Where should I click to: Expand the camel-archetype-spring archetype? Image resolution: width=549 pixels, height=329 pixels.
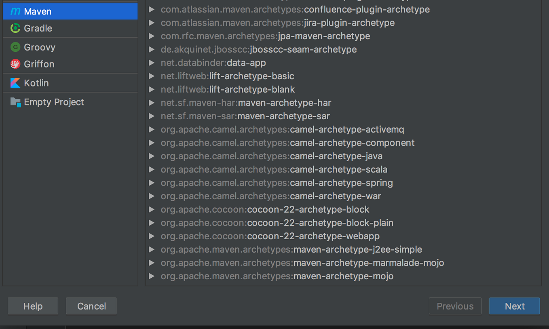click(152, 183)
